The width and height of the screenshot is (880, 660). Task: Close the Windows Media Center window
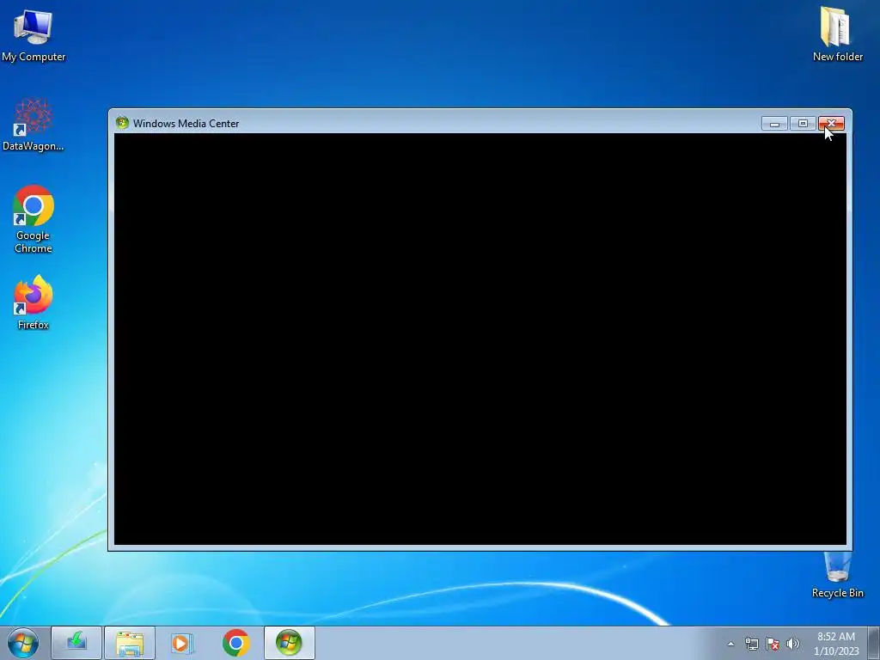(831, 124)
